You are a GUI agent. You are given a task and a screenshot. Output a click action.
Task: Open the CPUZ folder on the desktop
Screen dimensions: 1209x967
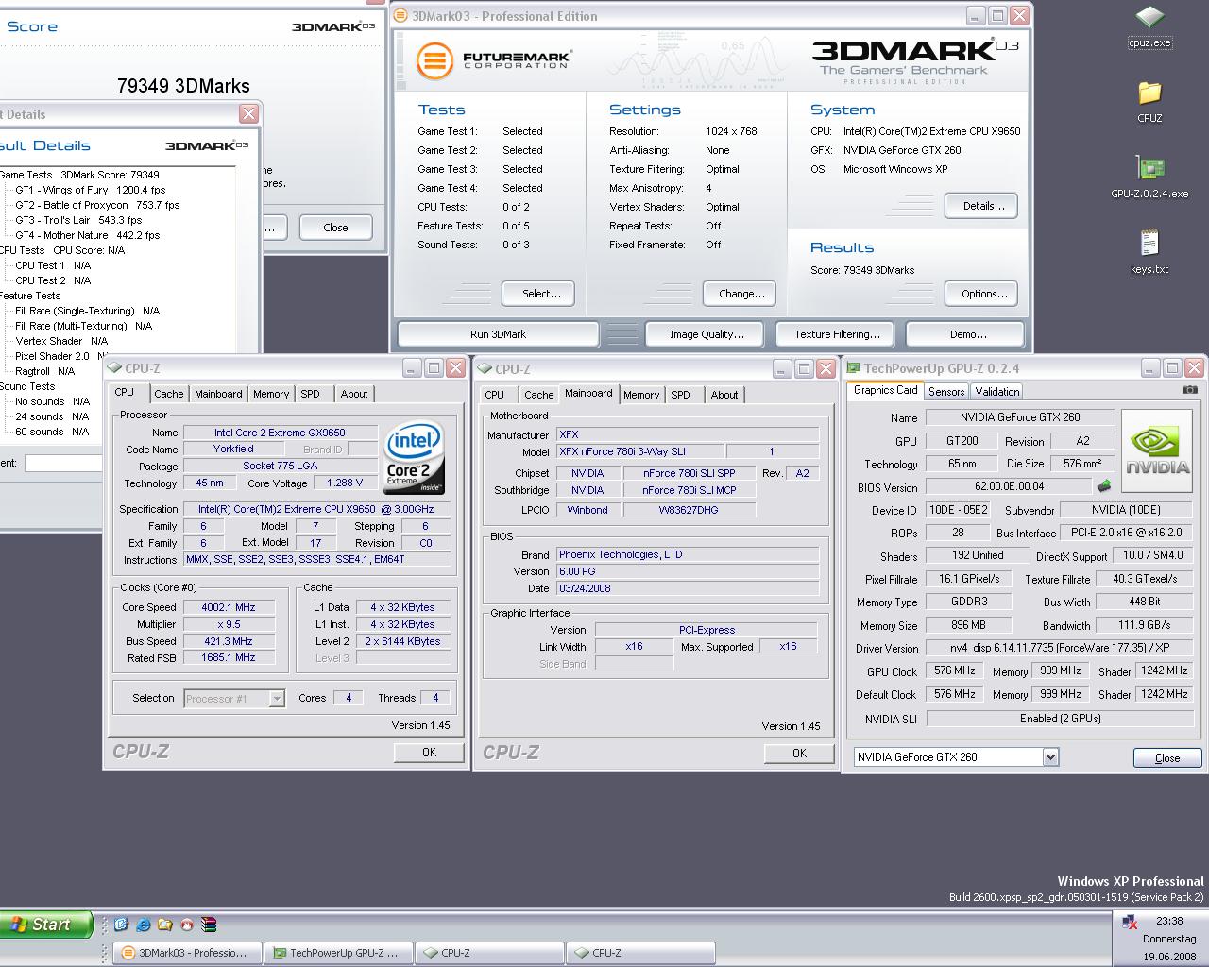[x=1149, y=102]
